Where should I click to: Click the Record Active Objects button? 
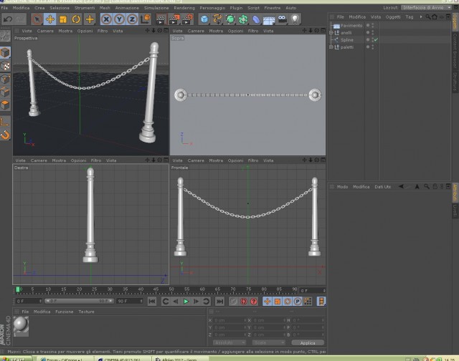[233, 302]
